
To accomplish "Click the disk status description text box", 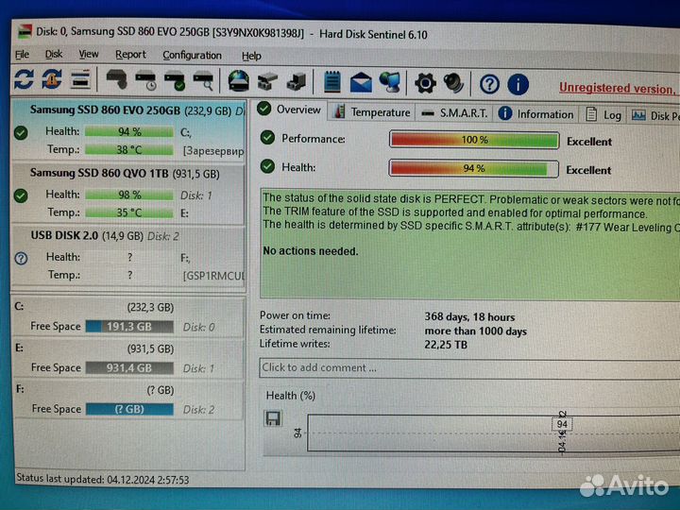I will tap(469, 244).
